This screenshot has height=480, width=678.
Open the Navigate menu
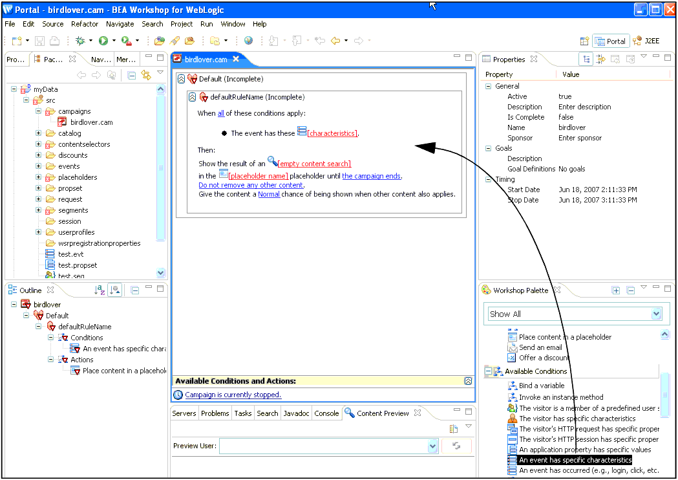pos(120,24)
